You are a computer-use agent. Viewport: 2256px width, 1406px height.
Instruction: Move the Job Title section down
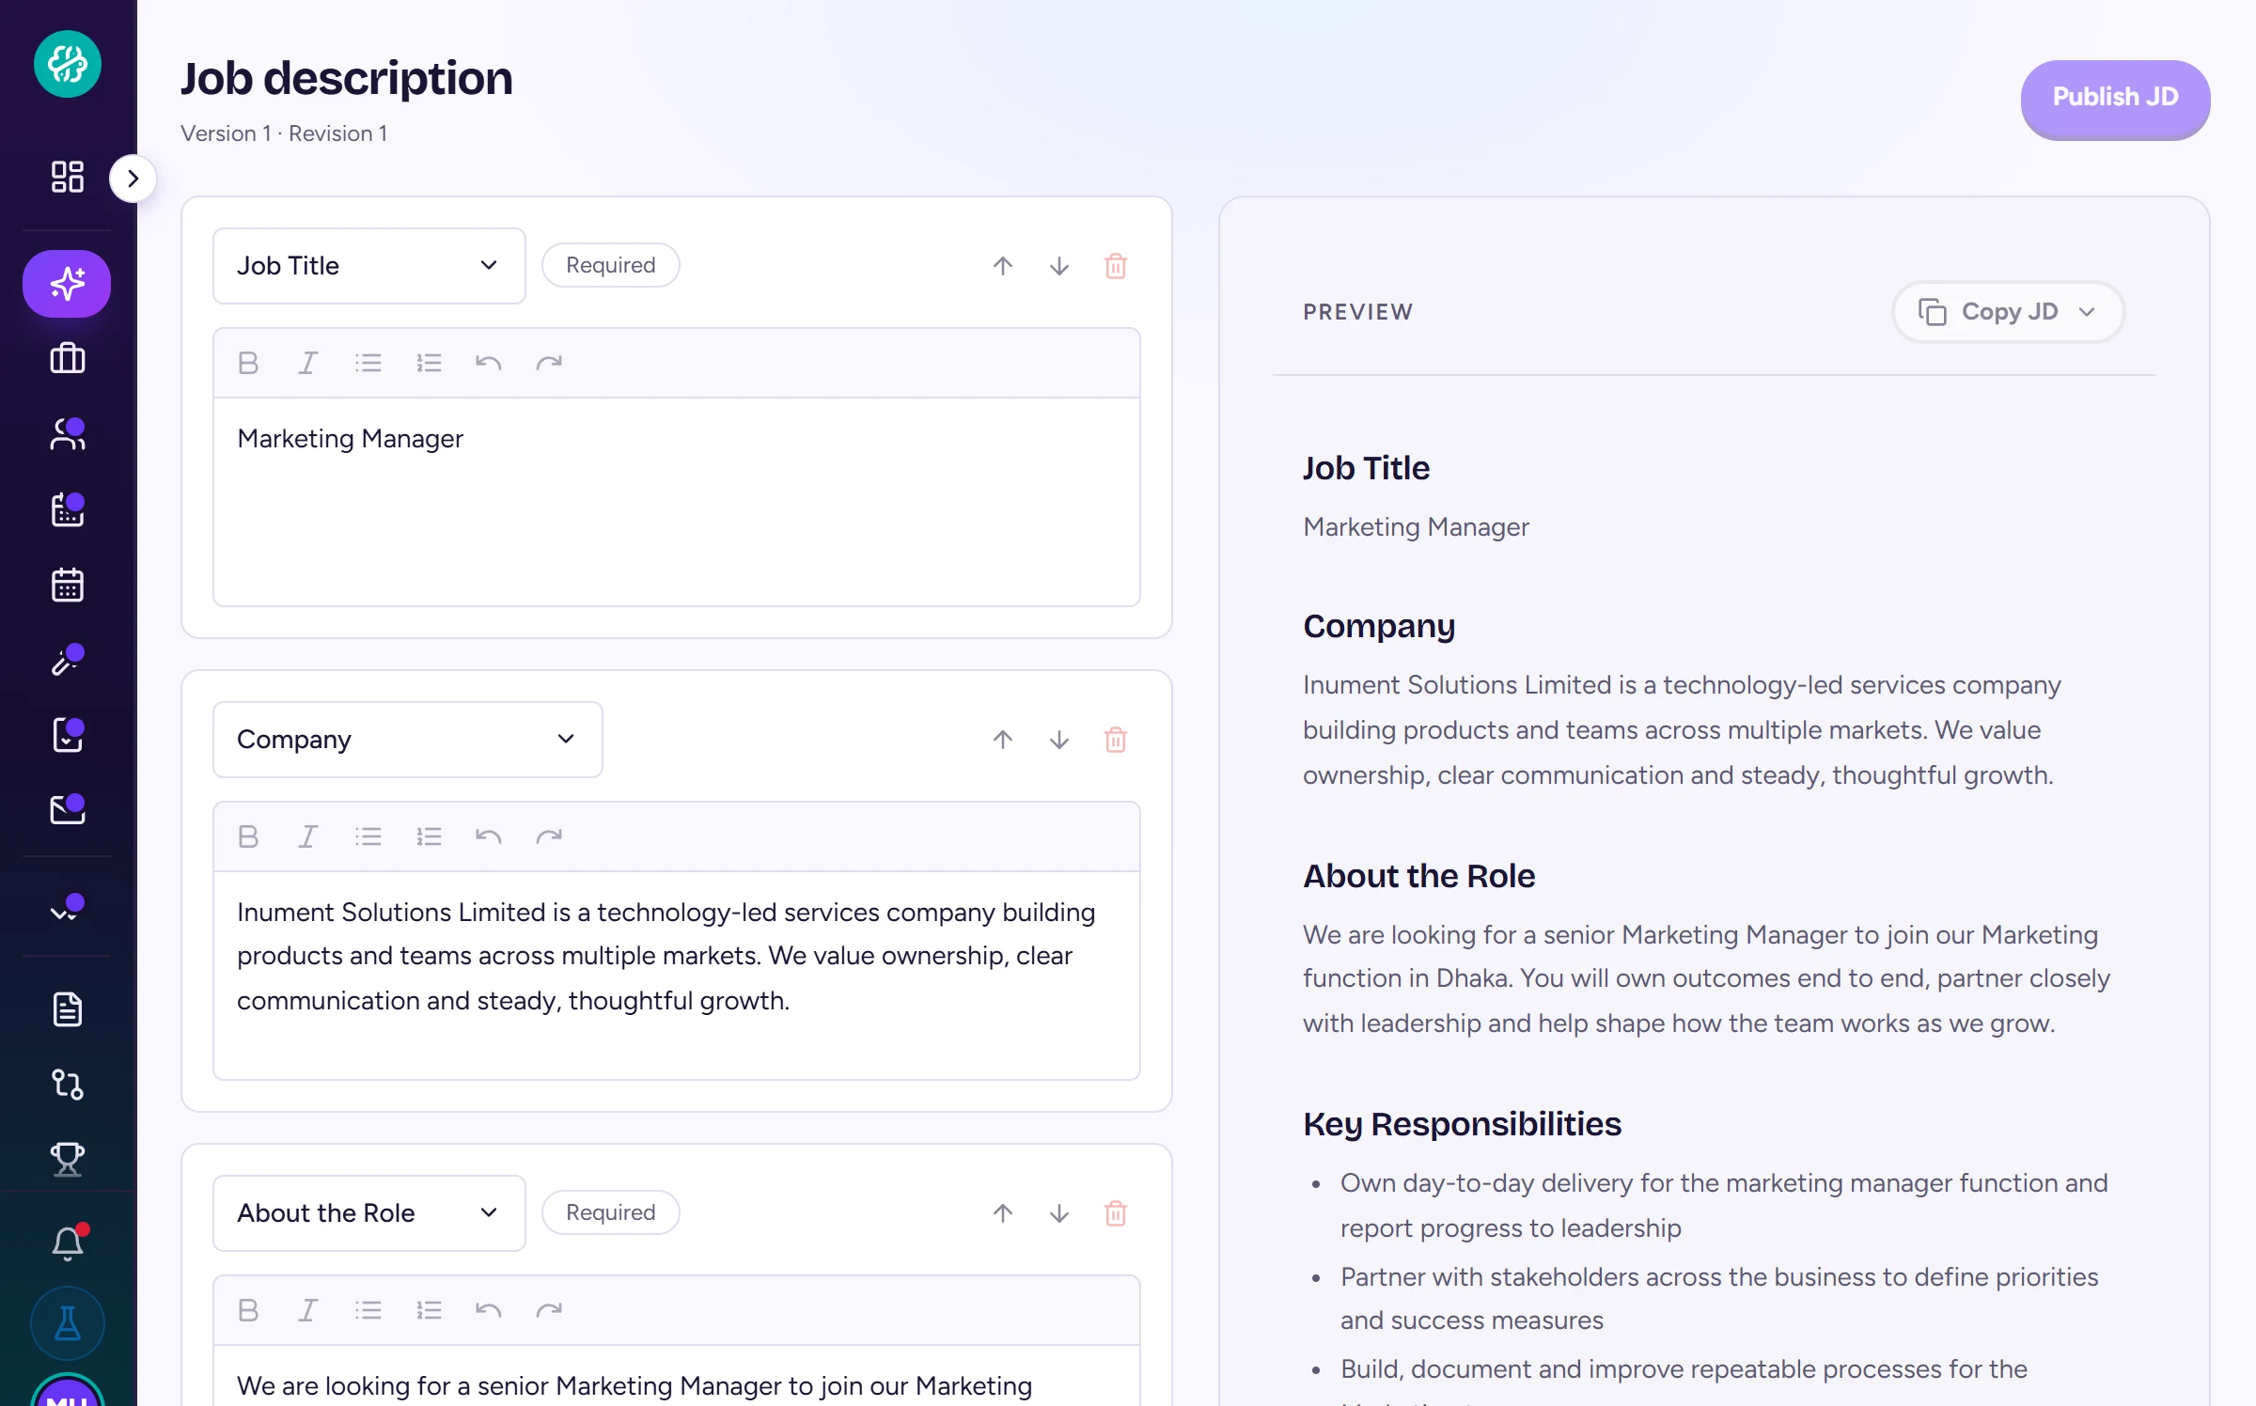[1059, 266]
